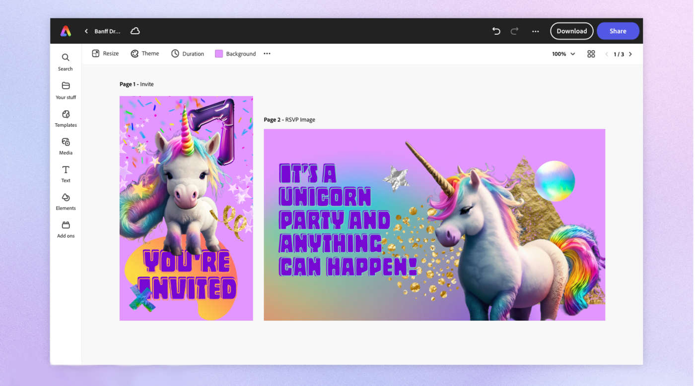
Task: Expand the 100% zoom dropdown
Action: click(x=563, y=54)
